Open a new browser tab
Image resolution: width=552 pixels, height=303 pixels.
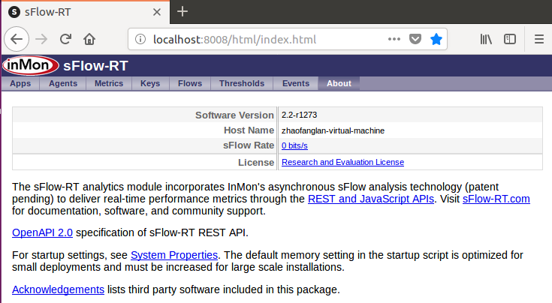pyautogui.click(x=182, y=11)
